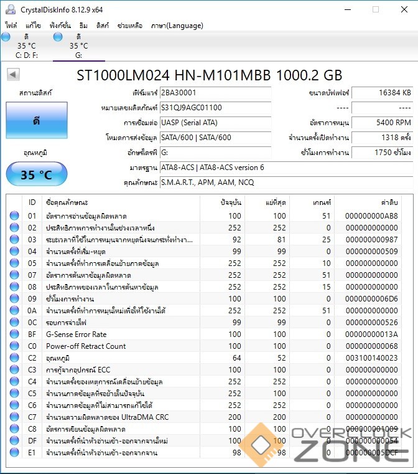Select the C: D: F: disk status orb
This screenshot has width=418, height=474.
(6, 37)
